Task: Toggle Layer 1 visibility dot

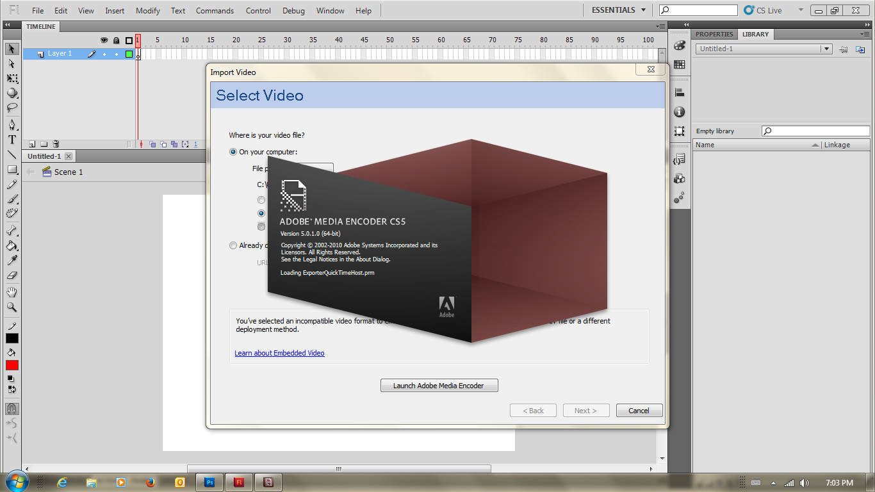Action: click(x=104, y=54)
